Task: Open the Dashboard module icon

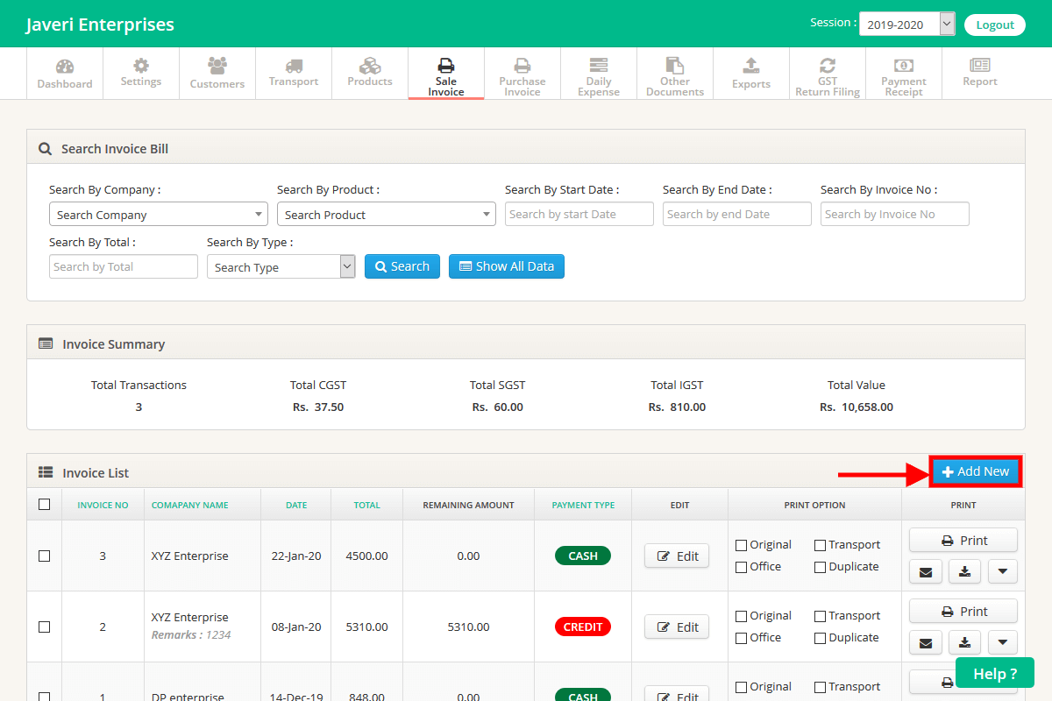Action: [65, 73]
